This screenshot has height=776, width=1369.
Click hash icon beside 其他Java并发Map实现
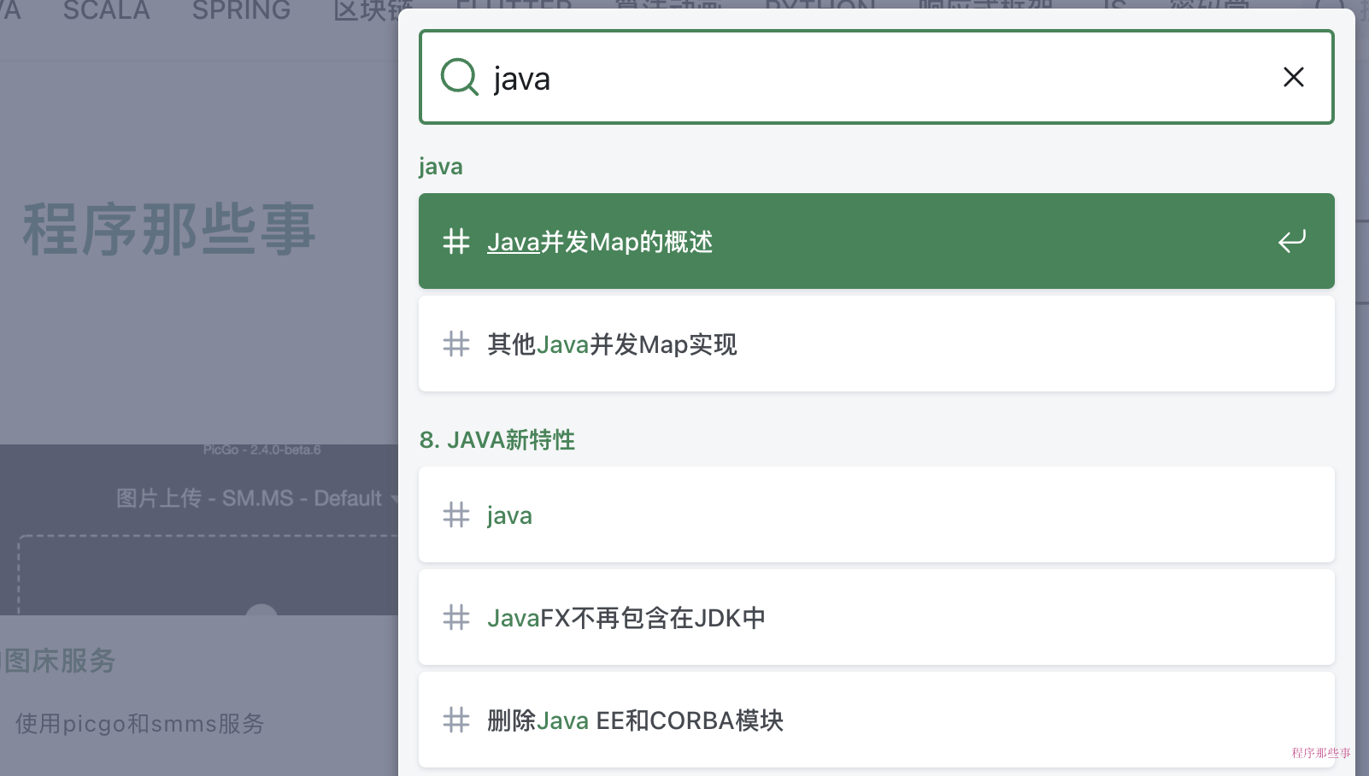tap(456, 344)
